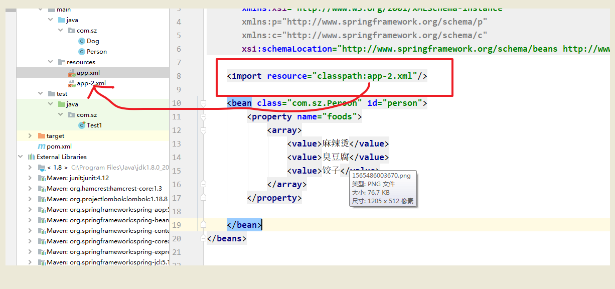
Task: Click the lombok:1.18.8 library icon
Action: click(x=42, y=199)
